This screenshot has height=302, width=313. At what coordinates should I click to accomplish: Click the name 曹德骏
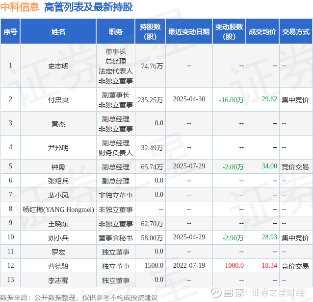click(x=58, y=266)
